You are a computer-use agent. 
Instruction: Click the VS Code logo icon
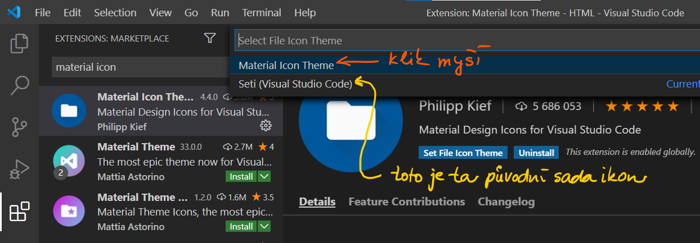point(14,12)
